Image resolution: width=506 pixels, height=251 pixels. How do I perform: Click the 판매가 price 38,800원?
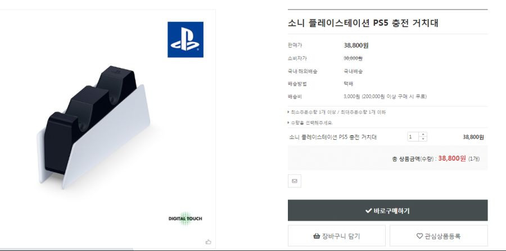tap(356, 45)
